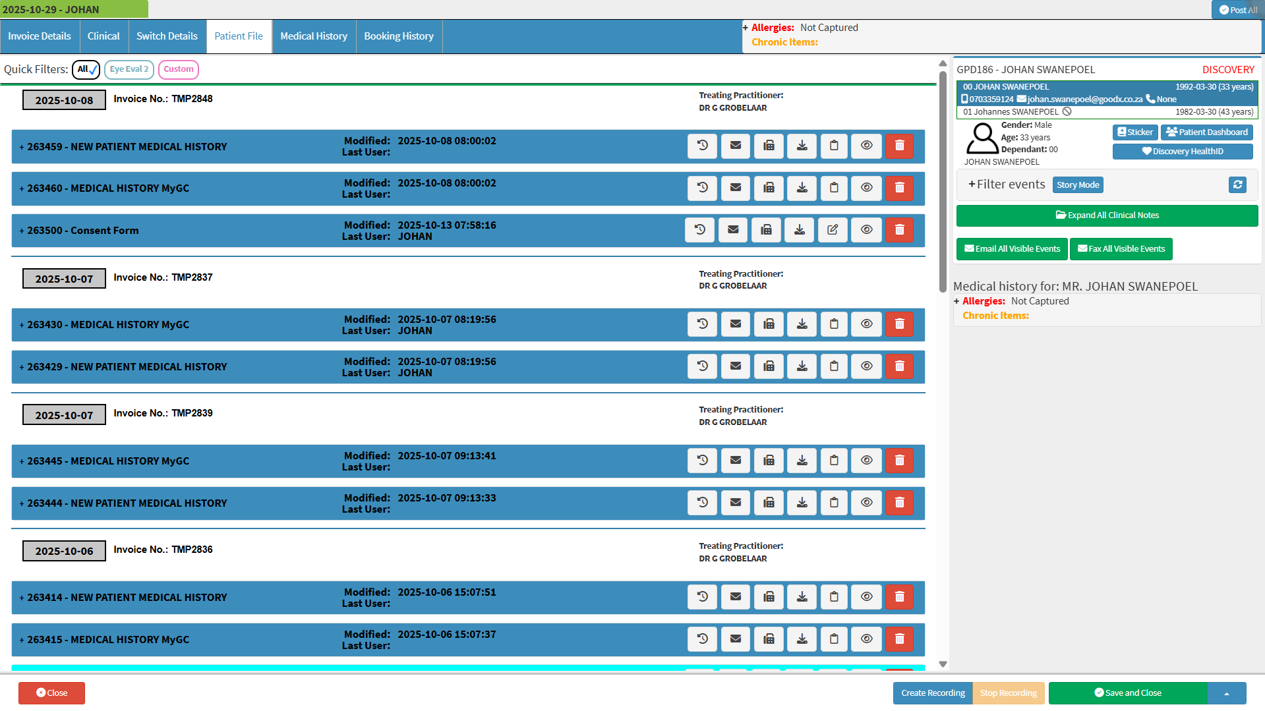The height and width of the screenshot is (711, 1265).
Task: Click clipboard icon on 263445 Medical History row
Action: coord(834,461)
